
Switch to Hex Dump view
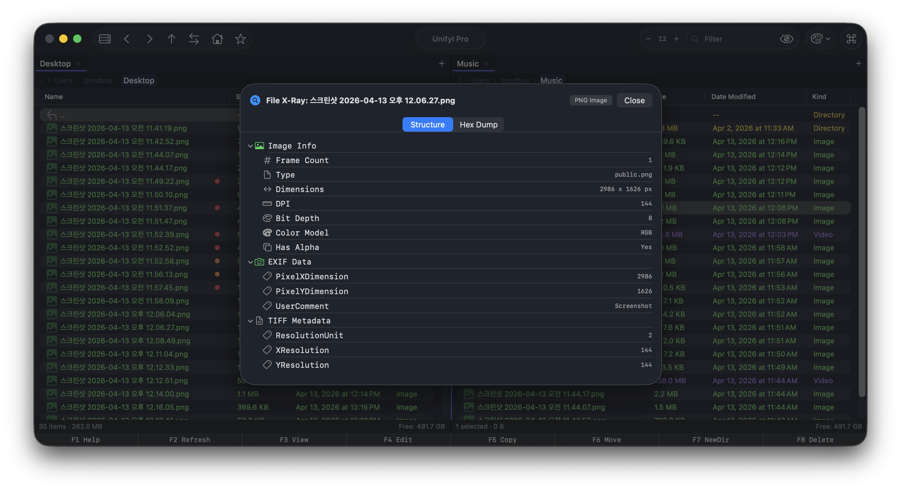point(478,125)
